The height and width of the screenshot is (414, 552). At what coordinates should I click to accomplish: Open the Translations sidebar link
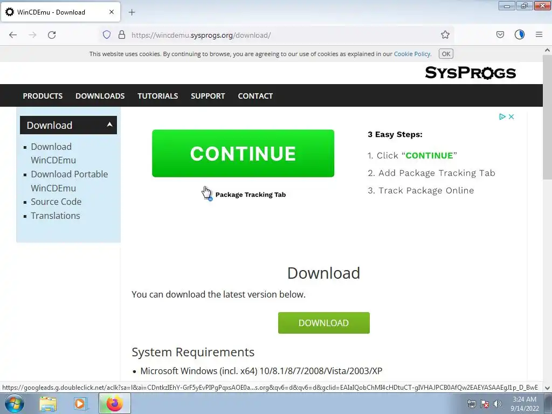[56, 216]
